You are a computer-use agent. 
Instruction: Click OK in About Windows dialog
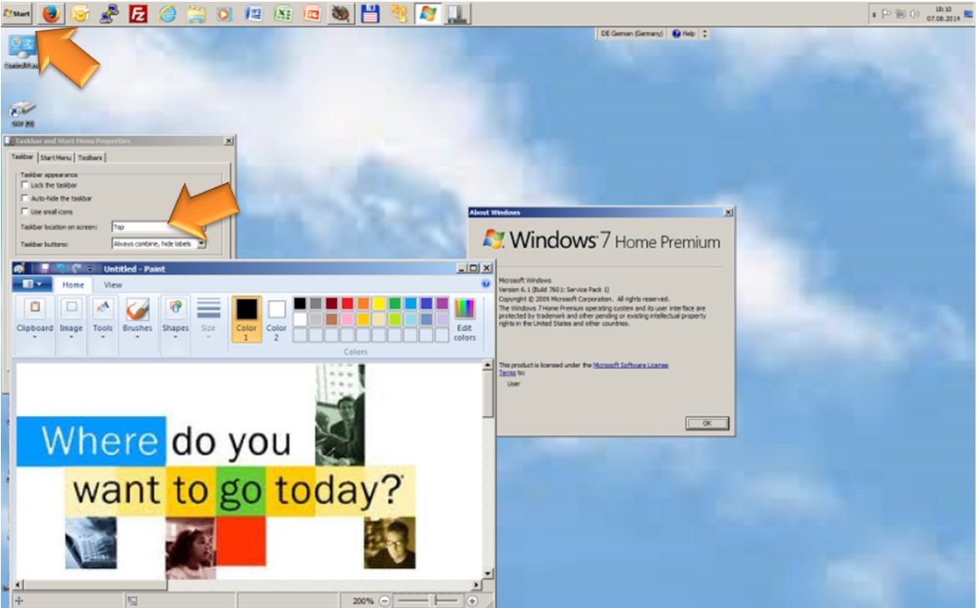[706, 423]
